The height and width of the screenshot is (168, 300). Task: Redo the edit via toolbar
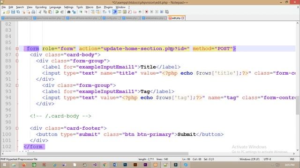point(62,12)
